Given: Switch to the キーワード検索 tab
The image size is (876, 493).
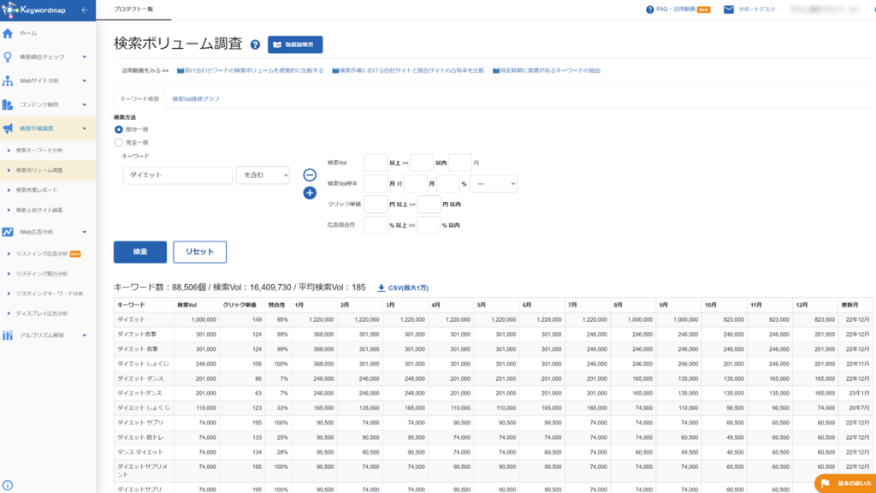Looking at the screenshot, I should point(139,99).
